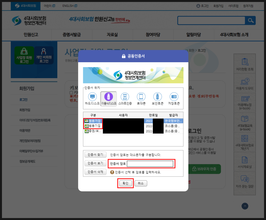Open 회원가입 item in the left side menu
The image size is (266, 220).
(25, 110)
